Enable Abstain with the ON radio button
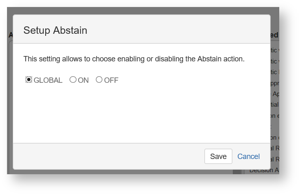The height and width of the screenshot is (194, 299). pos(73,80)
